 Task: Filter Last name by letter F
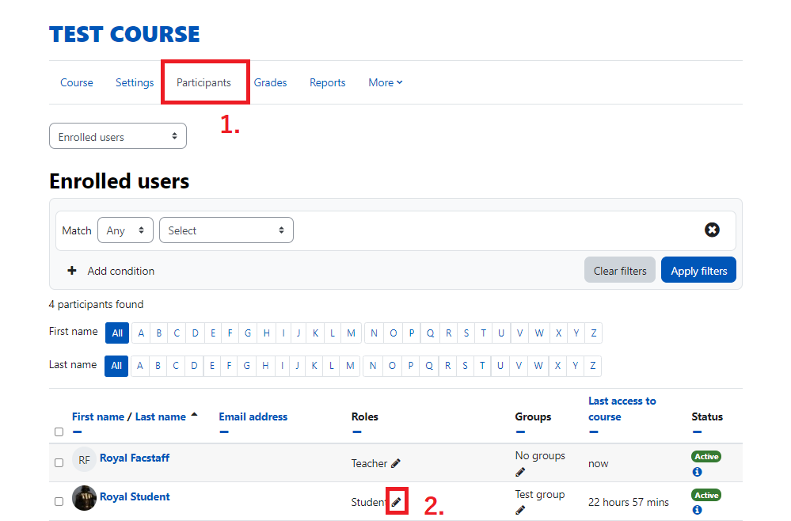click(229, 366)
